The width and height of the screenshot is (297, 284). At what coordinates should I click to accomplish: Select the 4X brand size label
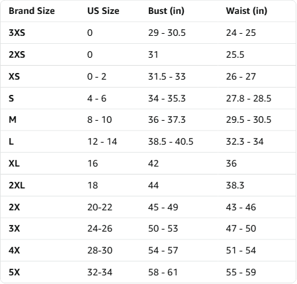[14, 250]
